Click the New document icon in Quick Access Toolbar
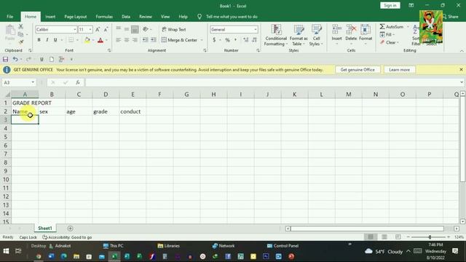This screenshot has width=466, height=262. pos(52,59)
